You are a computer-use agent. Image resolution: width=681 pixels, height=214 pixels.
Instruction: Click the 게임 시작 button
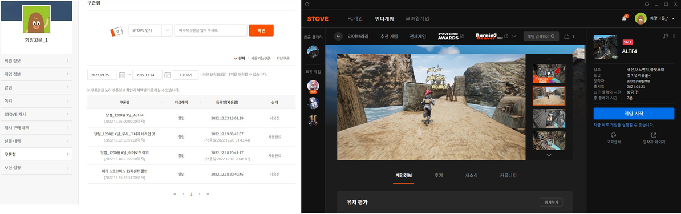(634, 114)
